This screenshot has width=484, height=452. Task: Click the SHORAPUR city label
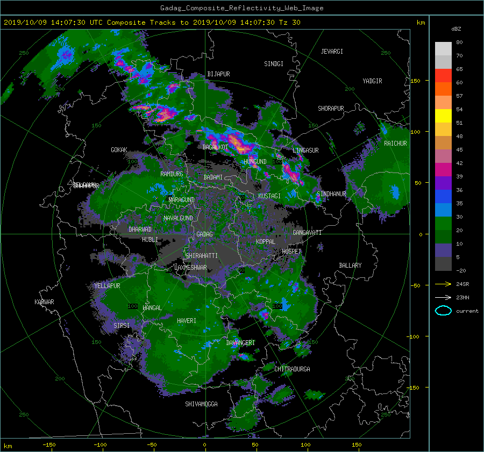pyautogui.click(x=331, y=109)
